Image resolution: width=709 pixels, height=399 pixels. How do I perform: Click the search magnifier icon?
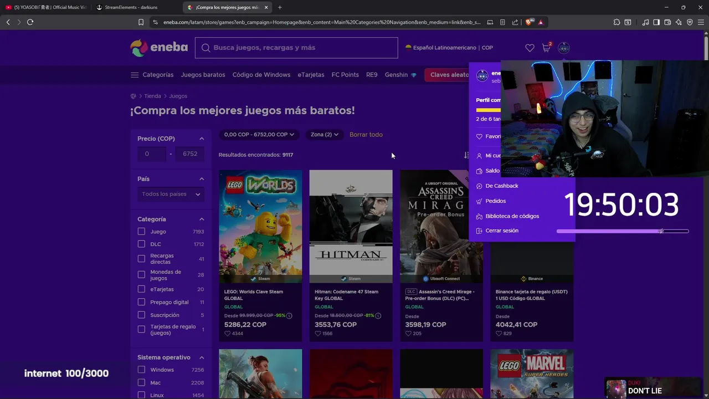coord(205,48)
